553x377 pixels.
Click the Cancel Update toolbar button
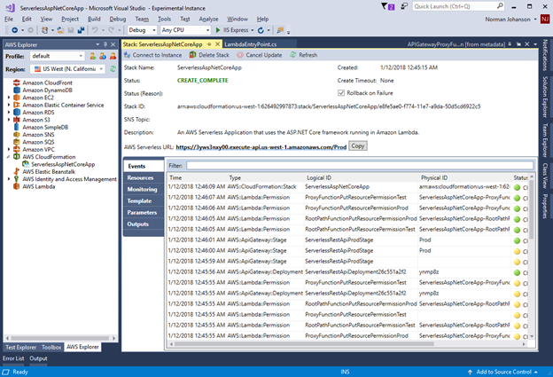[x=258, y=55]
